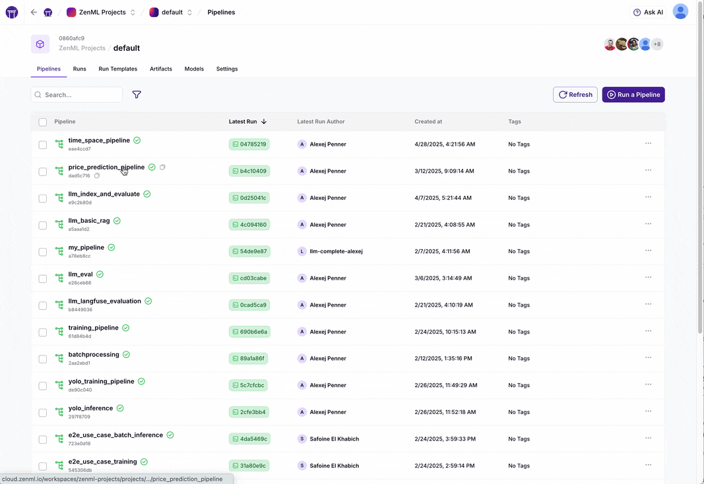
Task: Click the user profile avatar in the top-right
Action: point(680,12)
